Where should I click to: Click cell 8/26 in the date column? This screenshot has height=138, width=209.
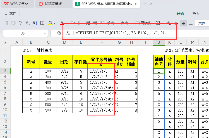tap(64, 88)
